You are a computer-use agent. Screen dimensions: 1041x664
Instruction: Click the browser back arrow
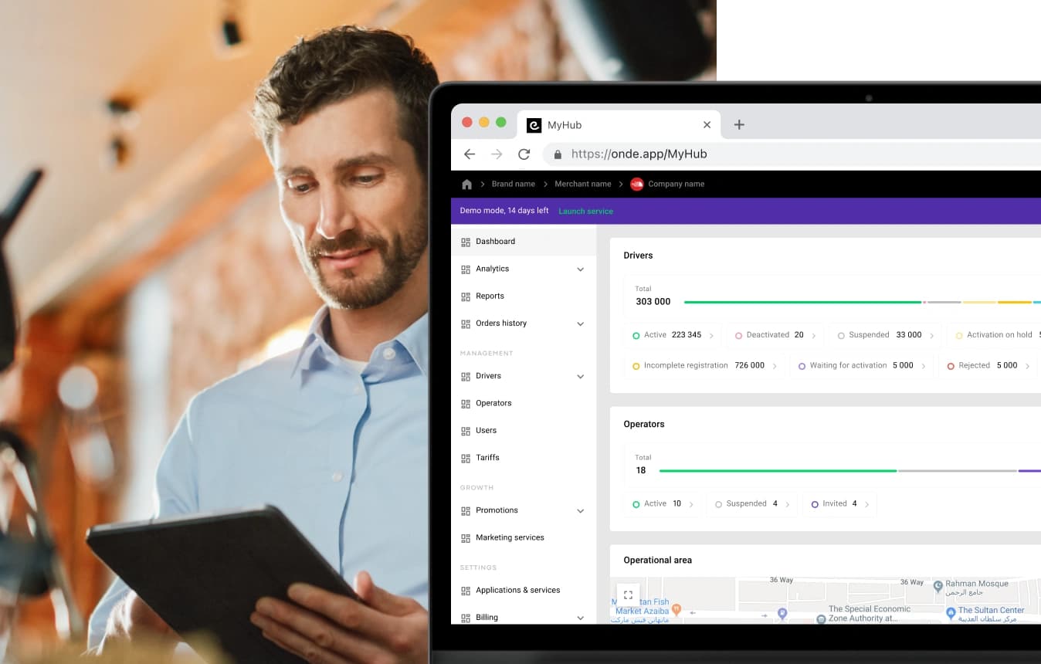coord(470,154)
